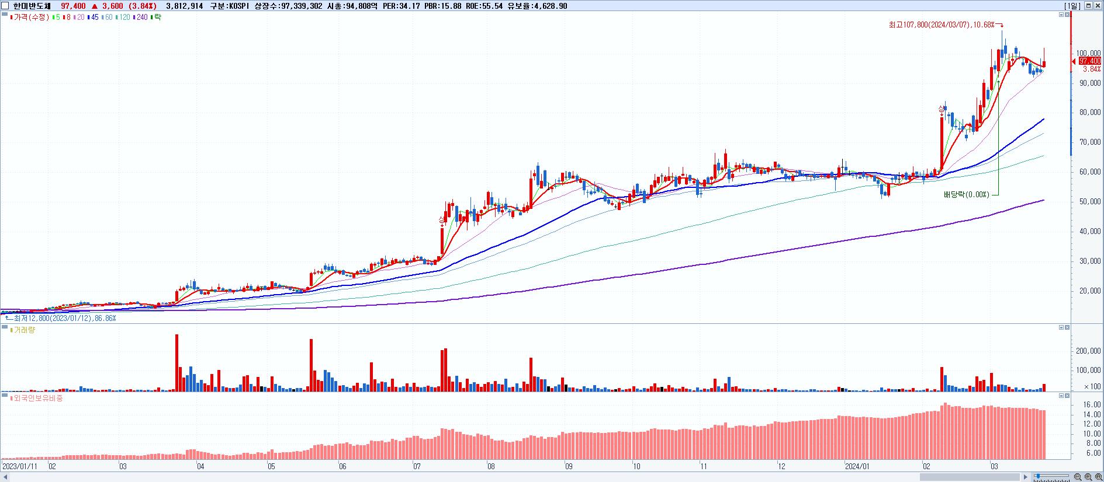Viewport: 1104px width, 482px height.
Task: Click the 최저12,800(2023/01/12) low annotation
Action: (x=64, y=318)
